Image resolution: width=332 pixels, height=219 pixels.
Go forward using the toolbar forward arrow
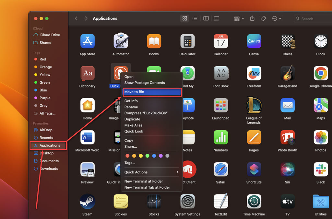(x=86, y=18)
